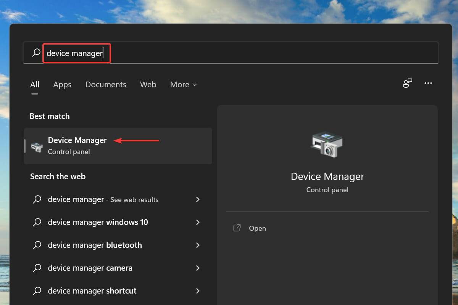
Task: Click the search magnifier icon in search box
Action: (36, 53)
